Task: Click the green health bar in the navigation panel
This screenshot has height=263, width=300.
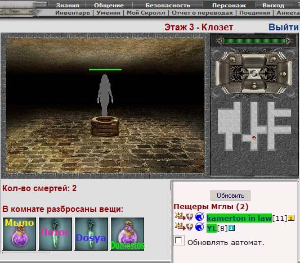Action: pos(254,40)
